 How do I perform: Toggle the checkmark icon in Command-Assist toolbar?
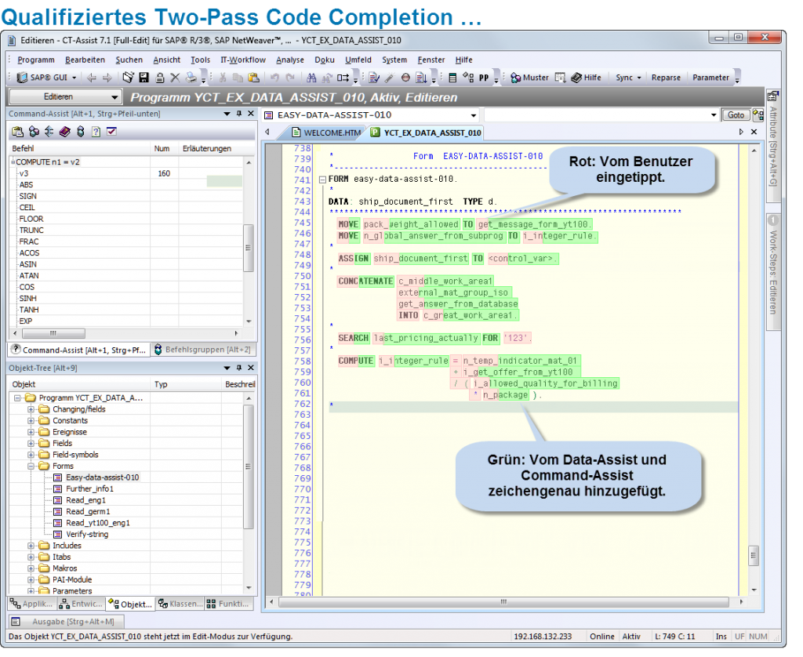click(x=111, y=132)
